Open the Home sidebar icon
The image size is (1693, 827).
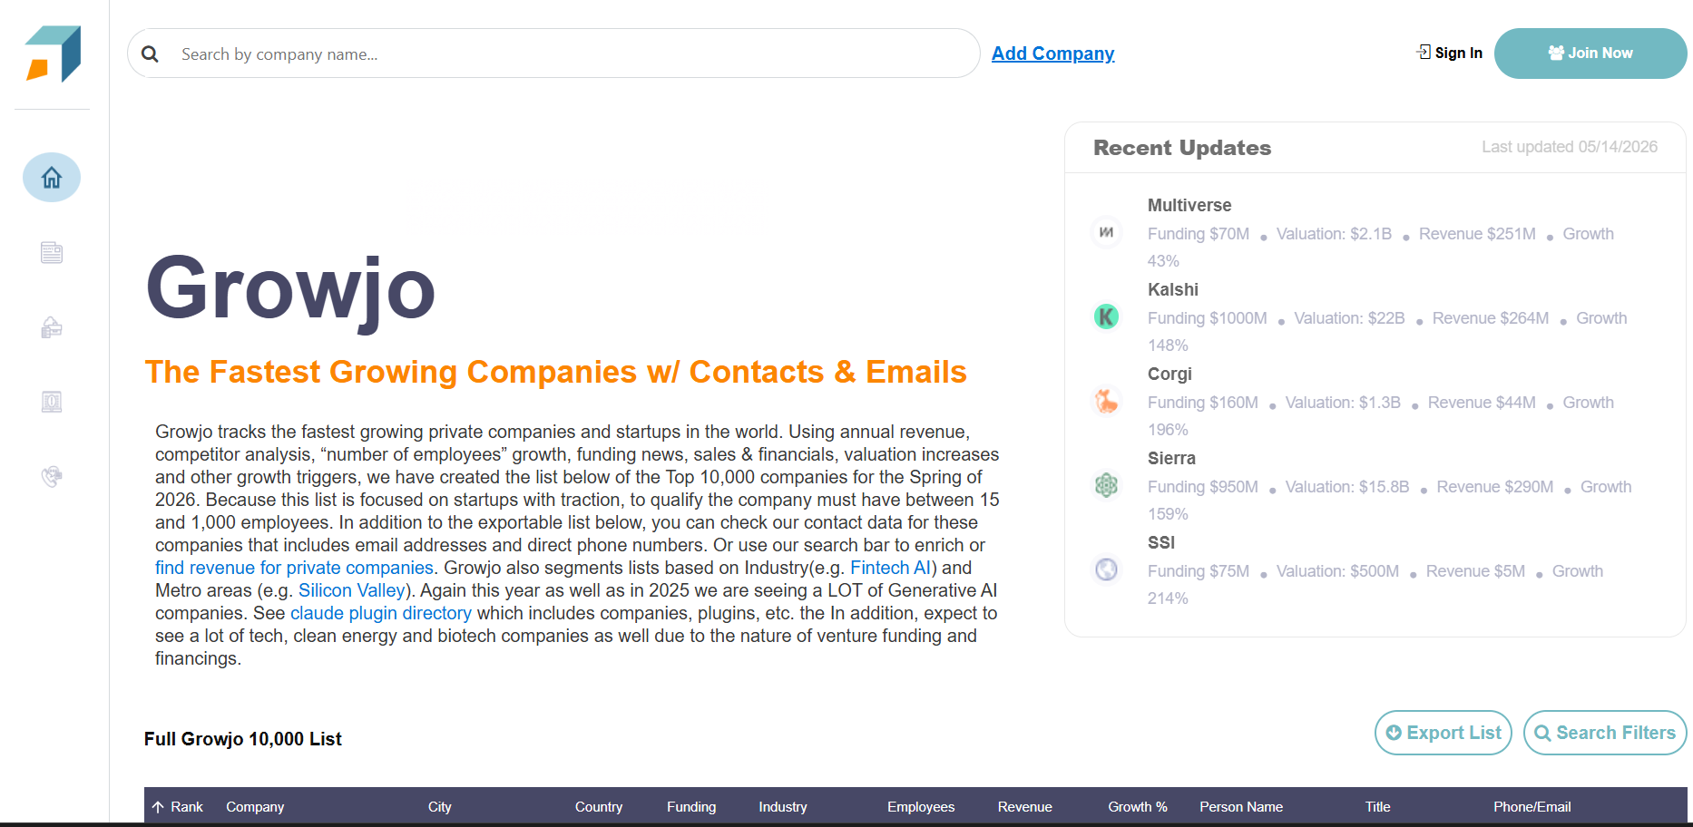[52, 177]
